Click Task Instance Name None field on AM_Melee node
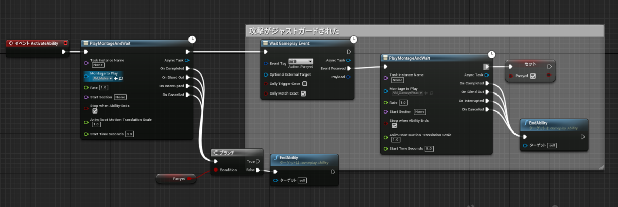 (98, 65)
